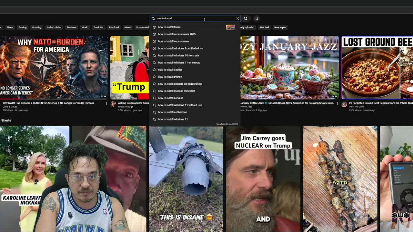Open the 'Lost Ground Beef' recipes thumbnail
This screenshot has width=413, height=232.
coord(377,67)
